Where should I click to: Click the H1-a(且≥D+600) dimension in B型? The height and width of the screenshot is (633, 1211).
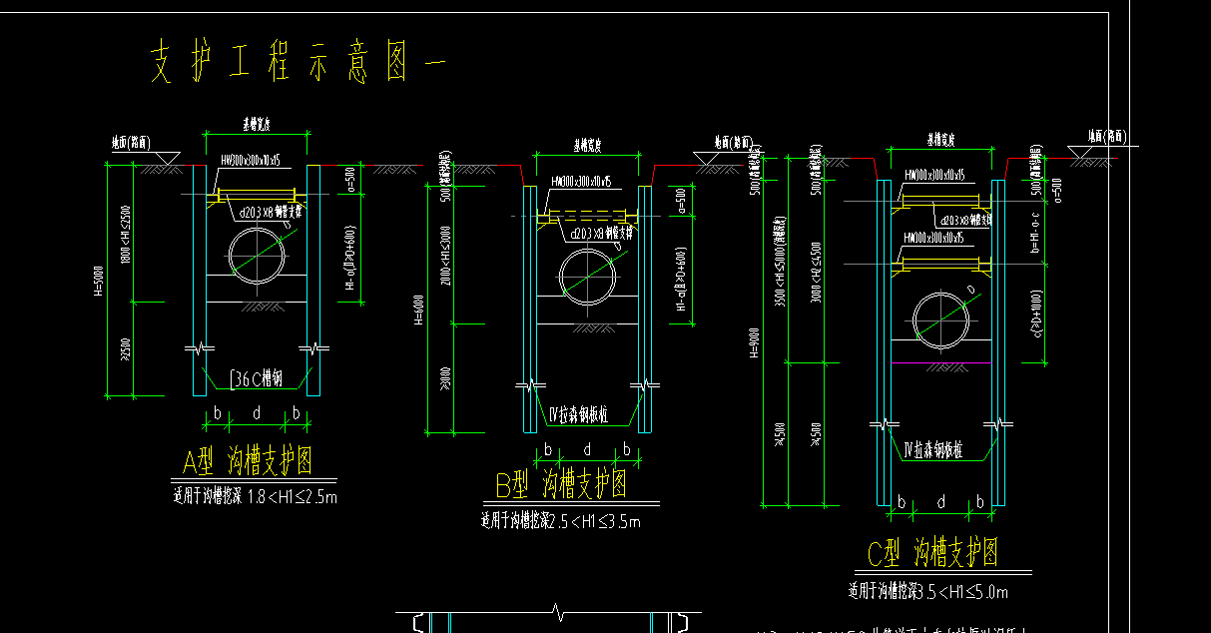click(680, 280)
